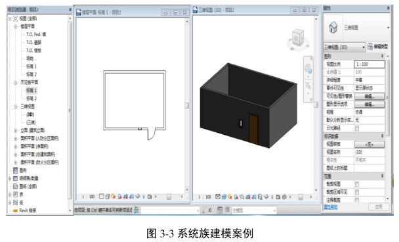This screenshot has height=242, width=399.
Task: Click the 1:100 scale in 3D view bar
Action: point(205,197)
